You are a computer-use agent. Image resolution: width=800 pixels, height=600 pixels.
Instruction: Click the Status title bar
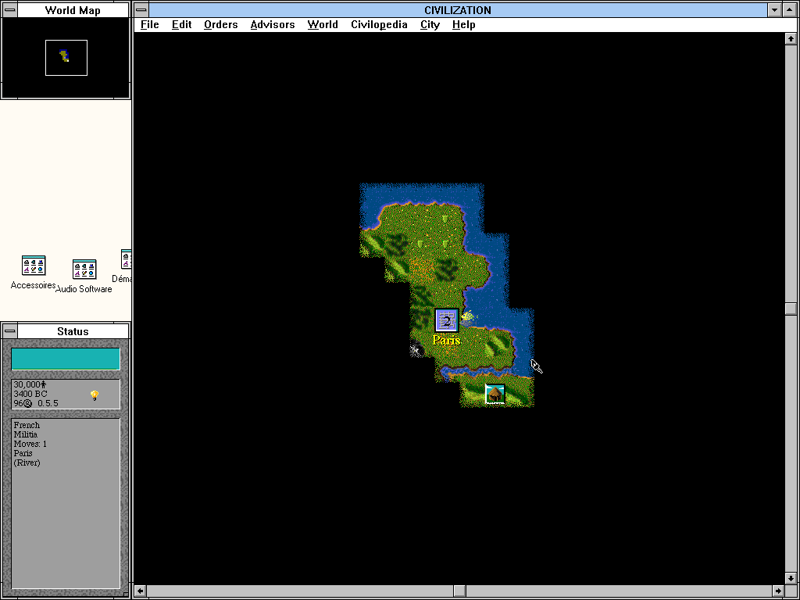point(73,331)
